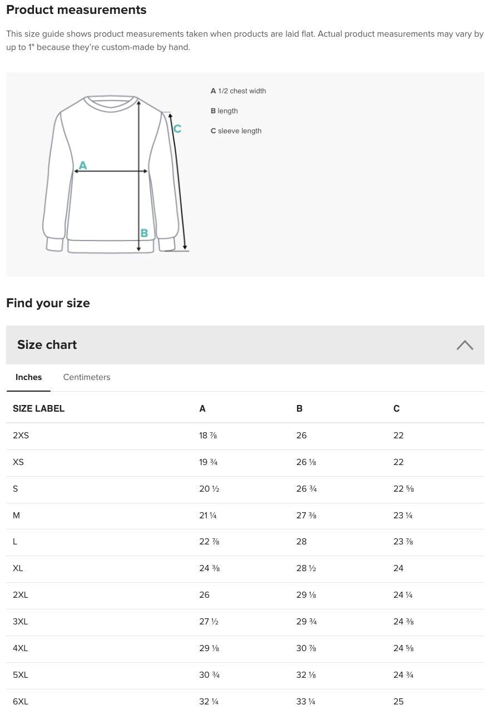Click the C label on the diagram
The height and width of the screenshot is (710, 490).
(x=177, y=128)
